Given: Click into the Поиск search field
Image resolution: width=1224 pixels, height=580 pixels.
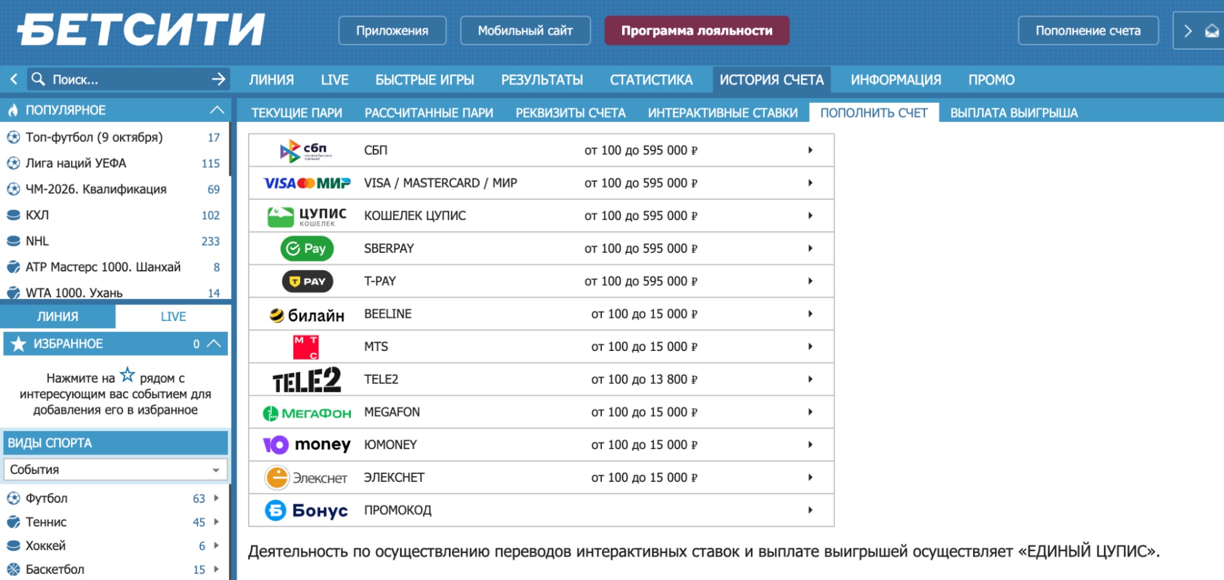Looking at the screenshot, I should tap(129, 79).
